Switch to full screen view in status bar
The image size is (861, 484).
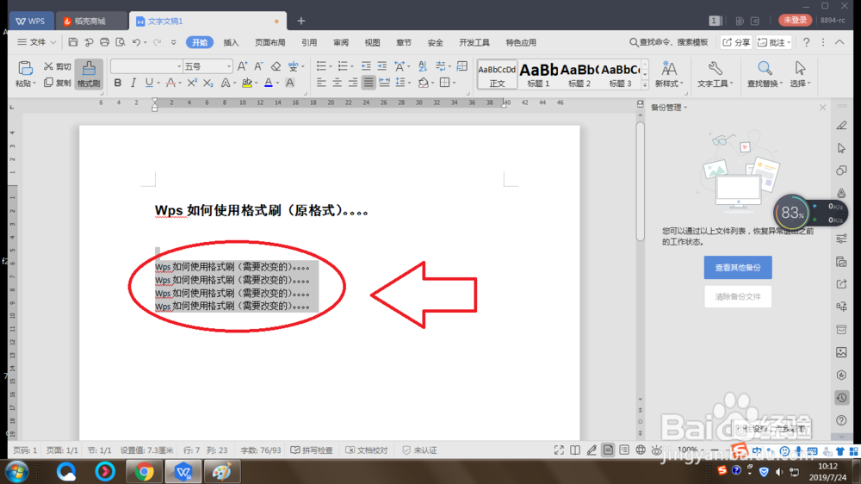pyautogui.click(x=559, y=450)
